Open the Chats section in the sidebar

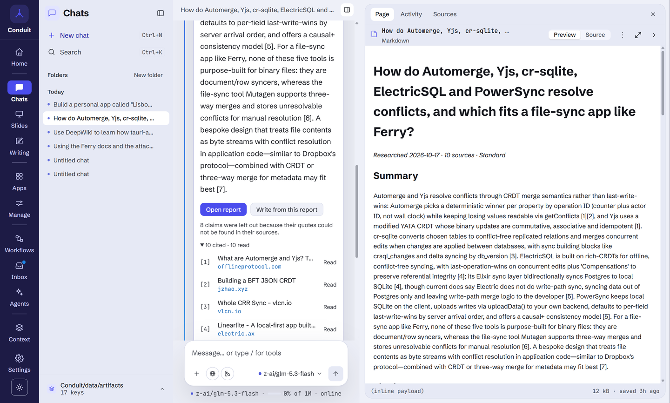point(19,92)
